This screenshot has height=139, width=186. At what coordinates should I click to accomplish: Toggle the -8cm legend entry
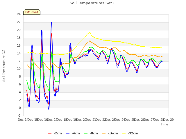click(91, 133)
